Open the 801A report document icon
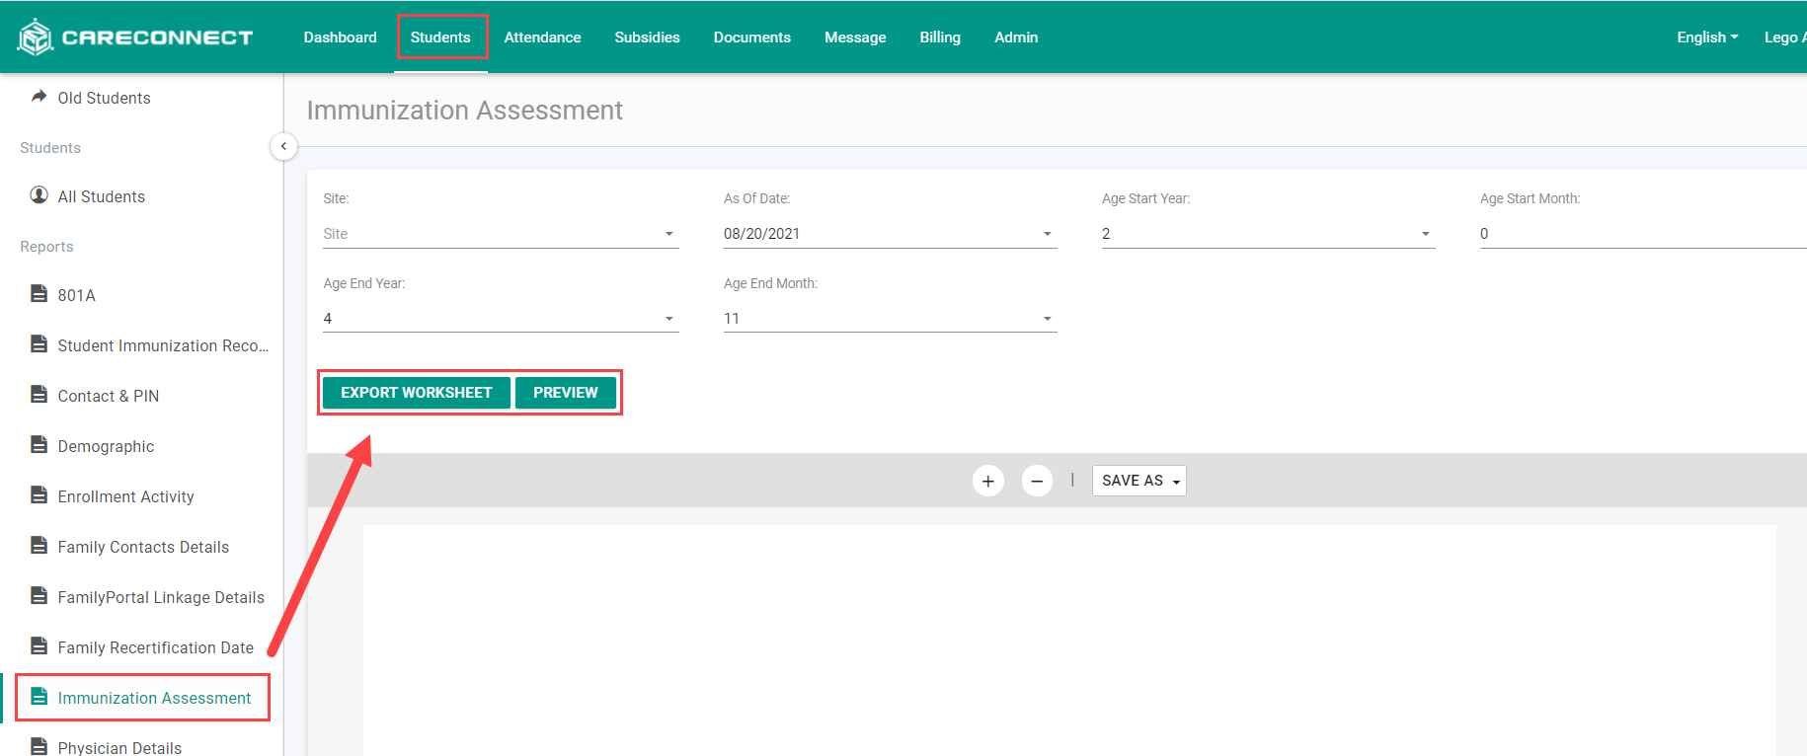Image resolution: width=1807 pixels, height=756 pixels. 39,294
